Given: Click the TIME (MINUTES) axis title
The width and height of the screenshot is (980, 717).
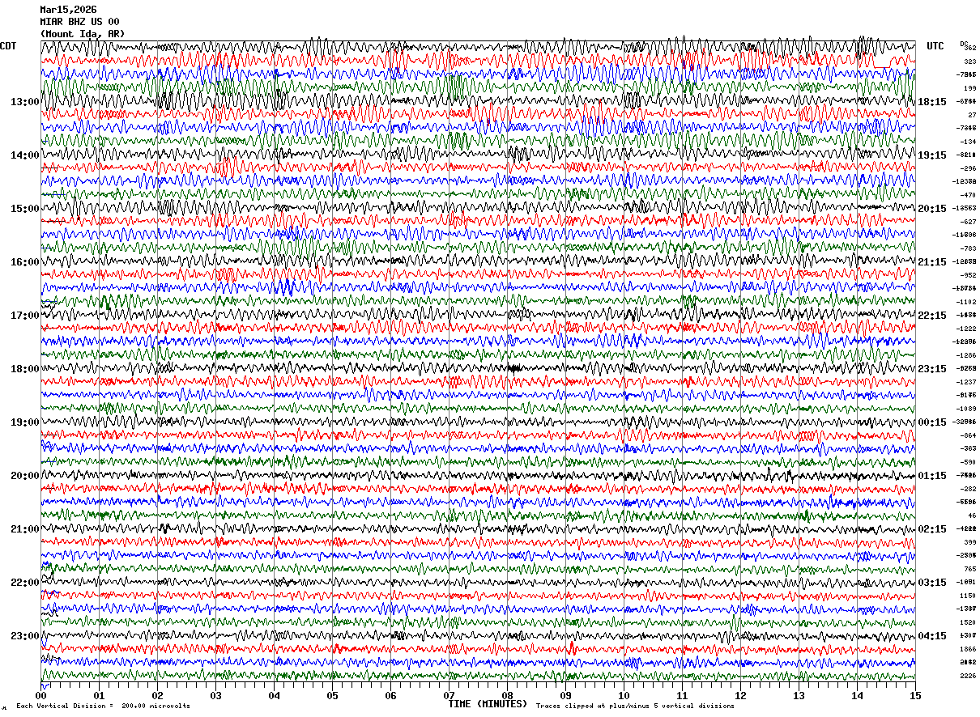Looking at the screenshot, I should click(x=488, y=704).
